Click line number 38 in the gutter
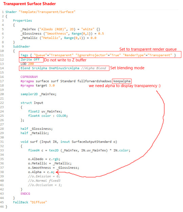Screen dimensions: 183x212 click(x=2, y=172)
